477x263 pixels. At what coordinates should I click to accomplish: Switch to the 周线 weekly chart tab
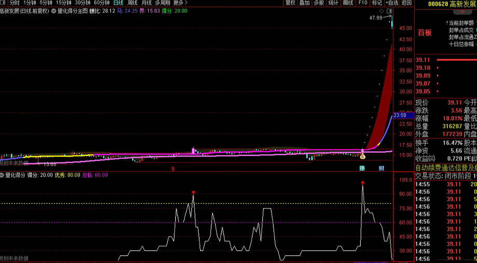(x=133, y=3)
